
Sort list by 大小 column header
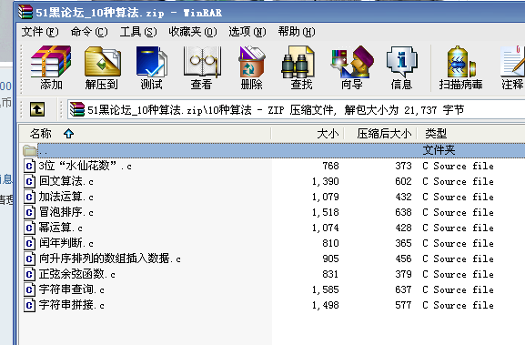pyautogui.click(x=308, y=134)
